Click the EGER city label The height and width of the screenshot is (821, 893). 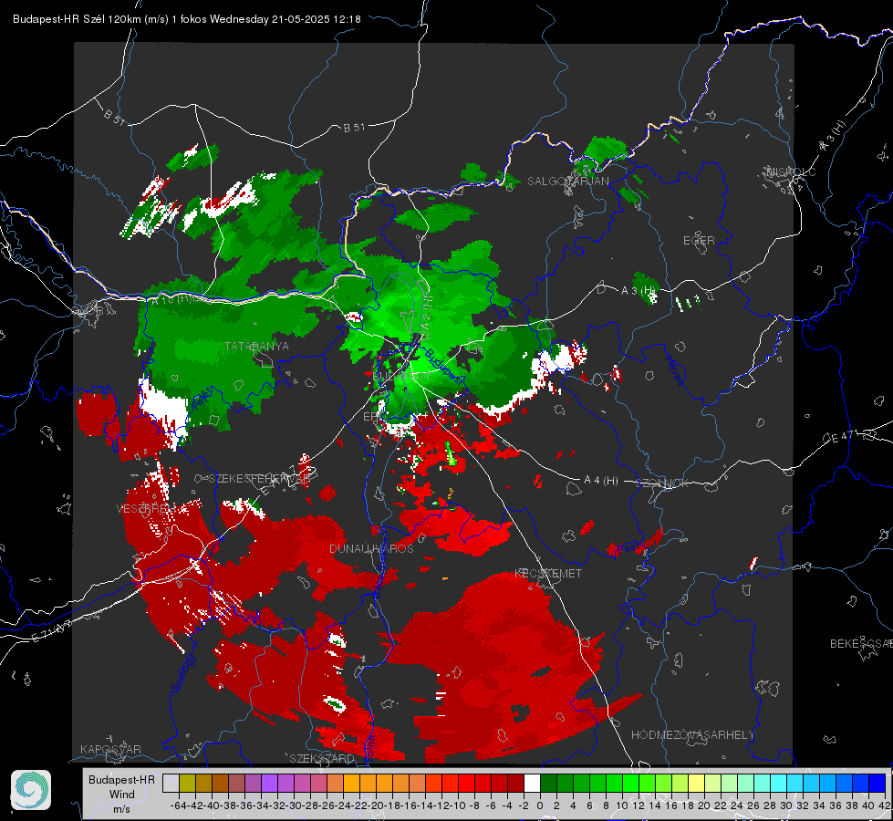pyautogui.click(x=699, y=241)
